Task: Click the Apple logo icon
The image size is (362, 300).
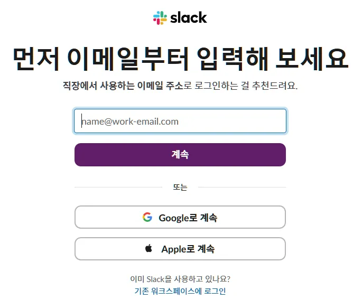Action: pos(149,249)
